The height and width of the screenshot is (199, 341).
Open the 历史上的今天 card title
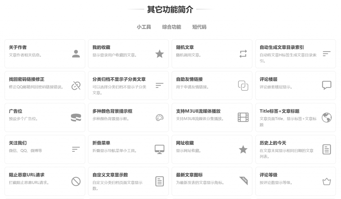pos(273,143)
